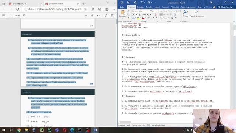236x133 pixels.
Task: Decrease paragraph indent
Action: point(176,11)
